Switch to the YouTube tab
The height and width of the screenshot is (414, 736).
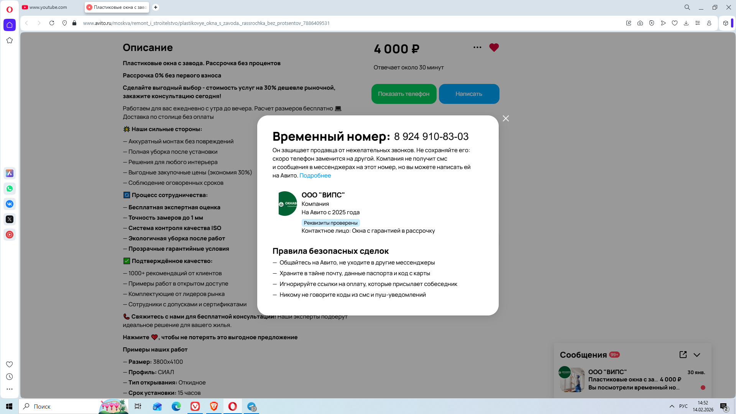coord(48,7)
